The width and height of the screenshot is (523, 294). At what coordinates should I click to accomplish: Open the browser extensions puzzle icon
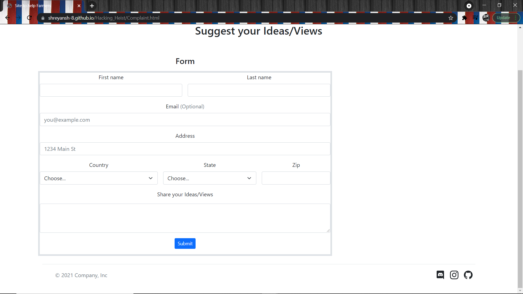(464, 18)
